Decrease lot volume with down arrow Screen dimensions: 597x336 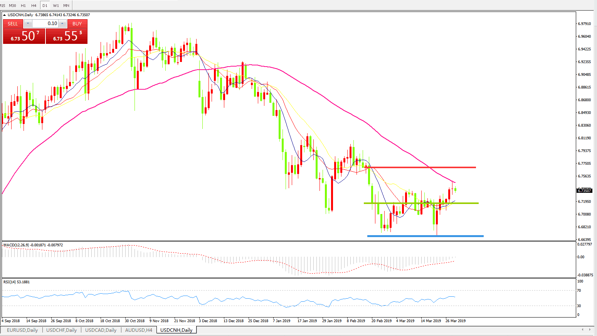coord(28,23)
